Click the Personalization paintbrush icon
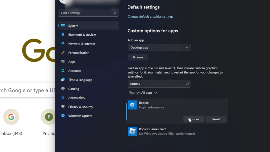Viewport: 270px width, 152px height. [63, 53]
